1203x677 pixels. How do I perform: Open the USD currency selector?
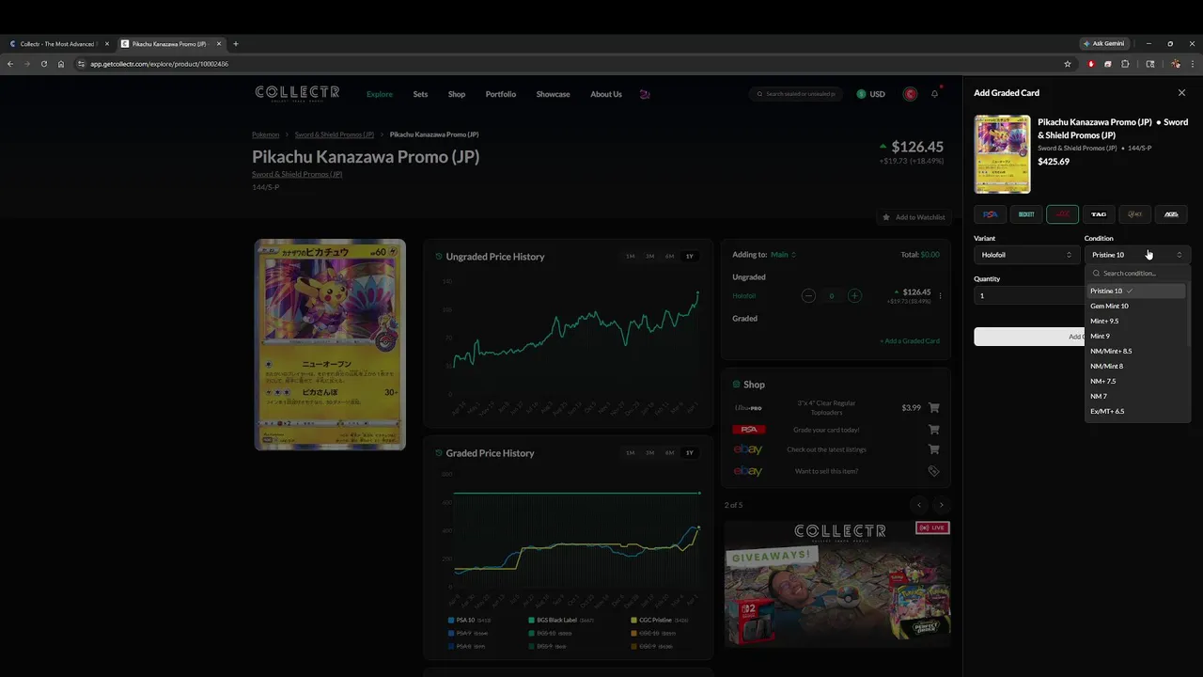click(x=870, y=94)
